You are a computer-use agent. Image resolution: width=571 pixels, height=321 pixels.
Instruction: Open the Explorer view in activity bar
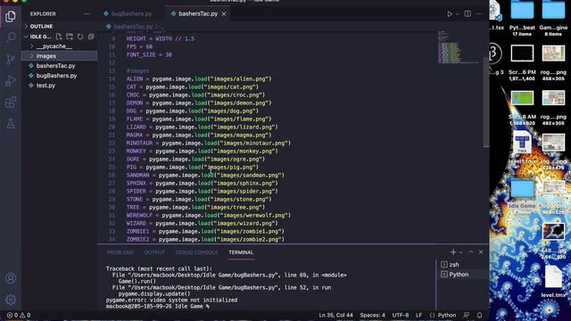[x=11, y=16]
